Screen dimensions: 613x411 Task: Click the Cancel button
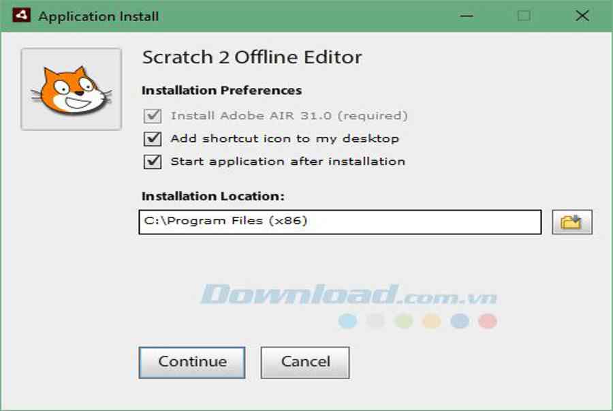305,362
